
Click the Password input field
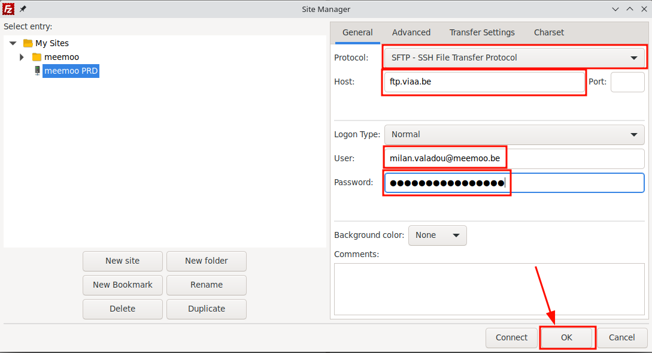pyautogui.click(x=514, y=183)
